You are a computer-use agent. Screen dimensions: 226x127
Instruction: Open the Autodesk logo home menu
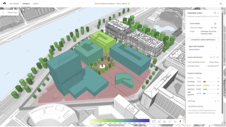coord(4,3)
